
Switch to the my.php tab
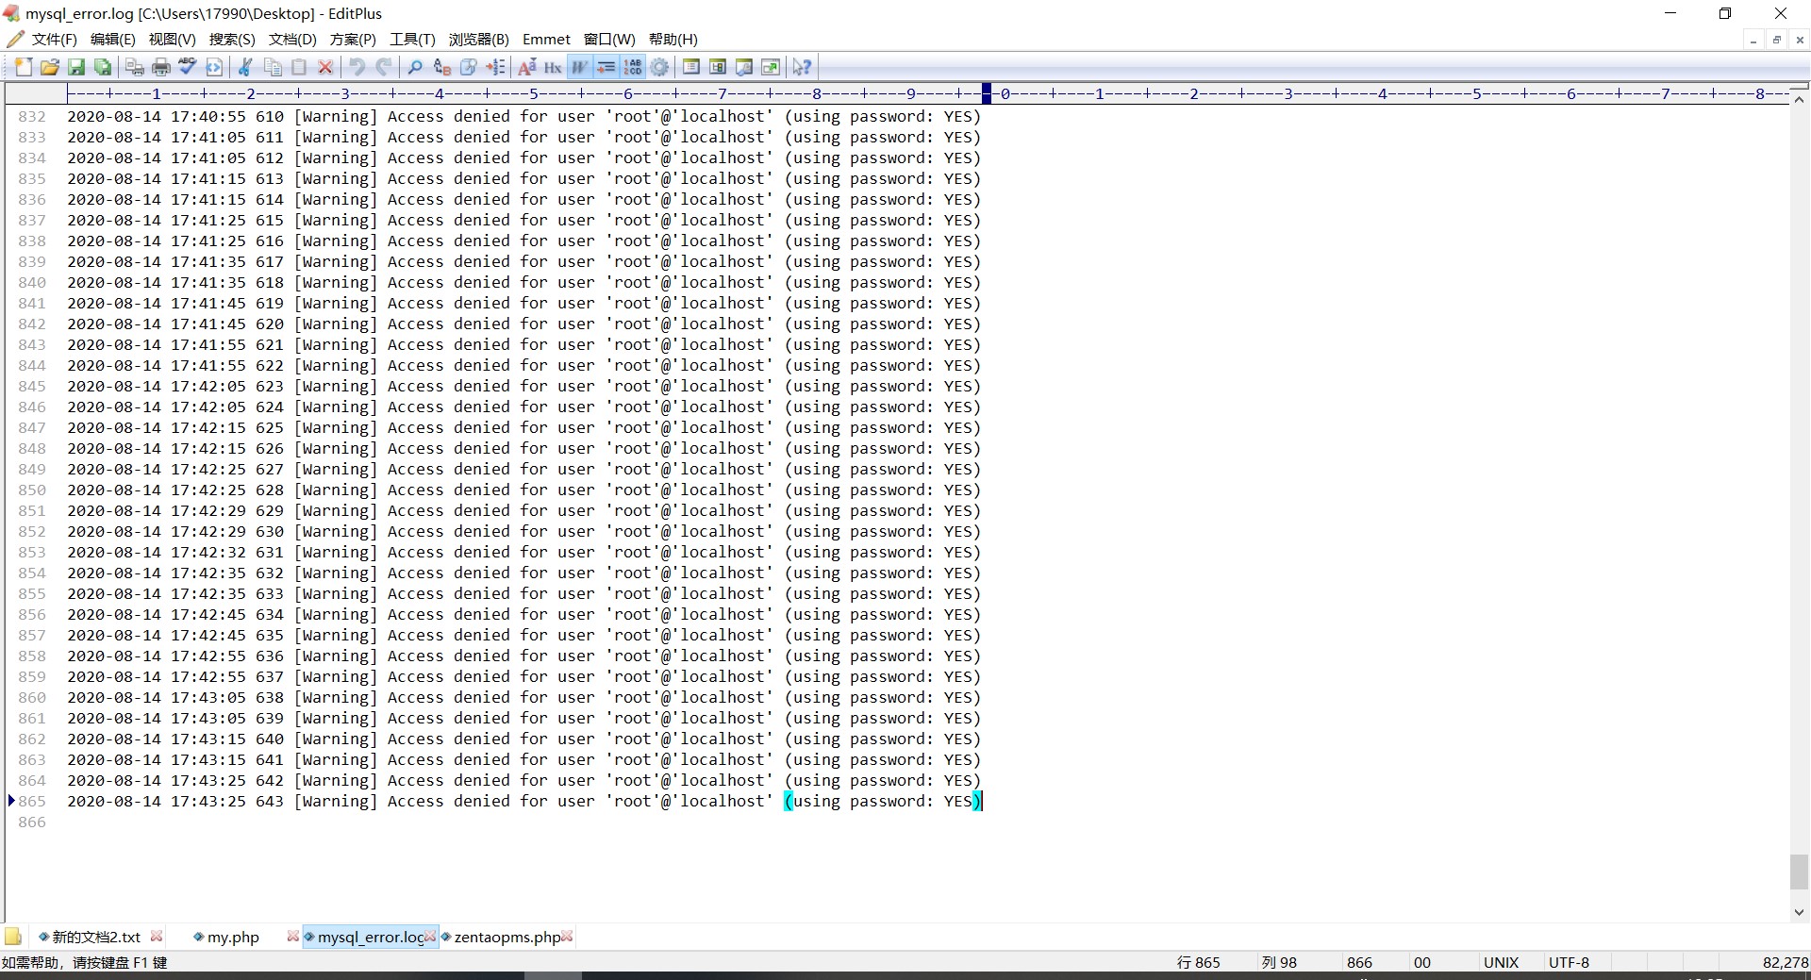tap(233, 937)
